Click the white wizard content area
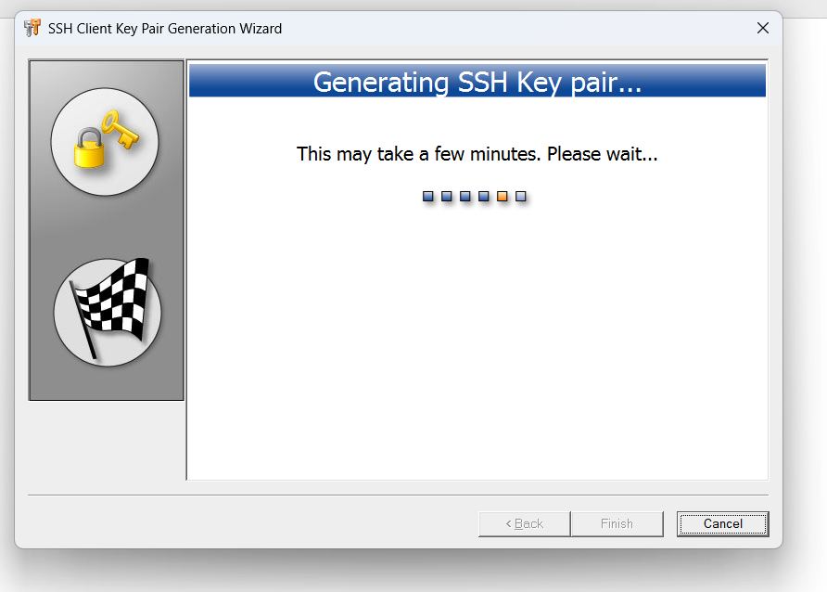827x592 pixels. 477,371
